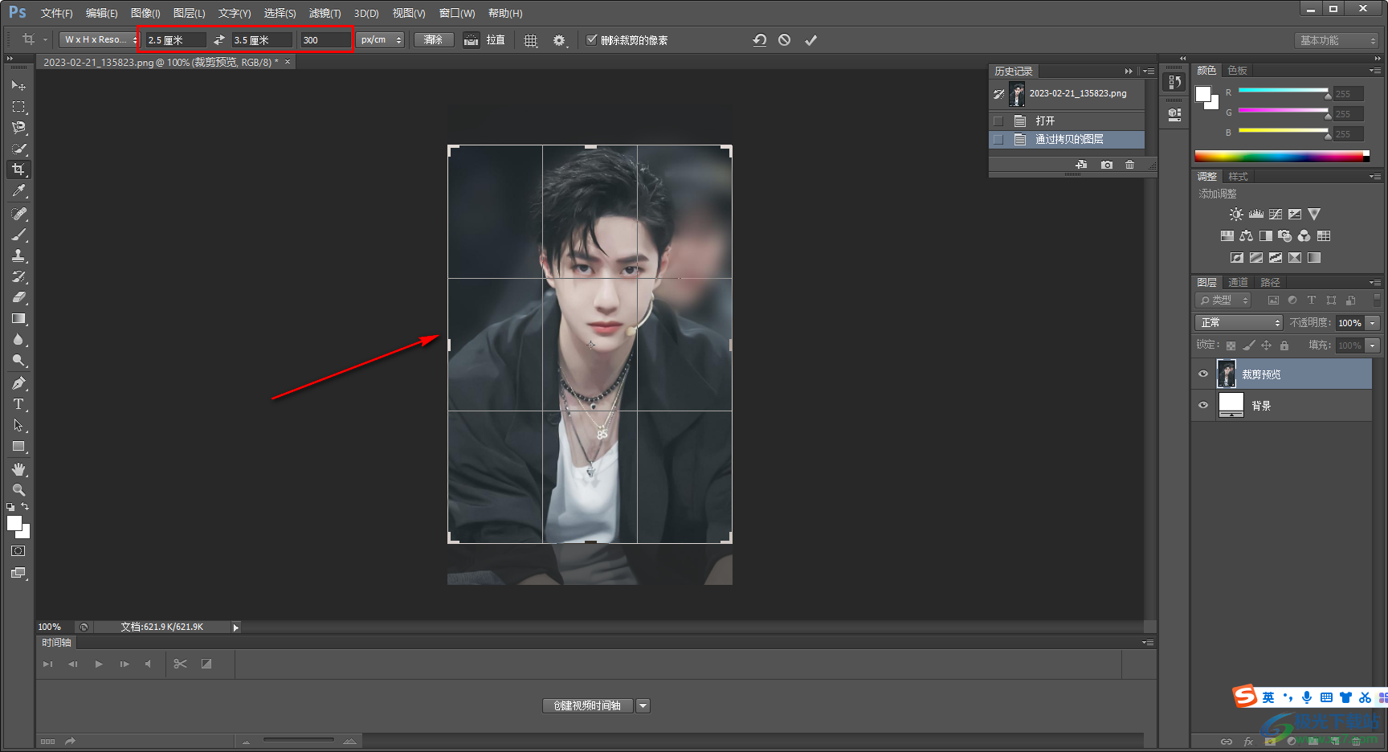Cancel the crop operation icon
This screenshot has height=752, width=1388.
click(x=784, y=40)
